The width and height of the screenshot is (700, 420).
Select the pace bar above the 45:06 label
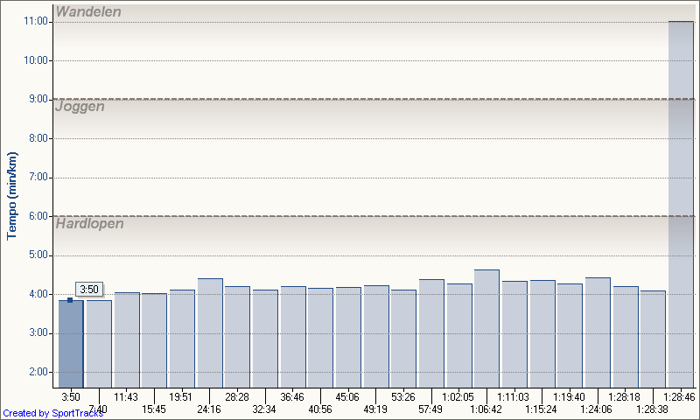tap(348, 338)
